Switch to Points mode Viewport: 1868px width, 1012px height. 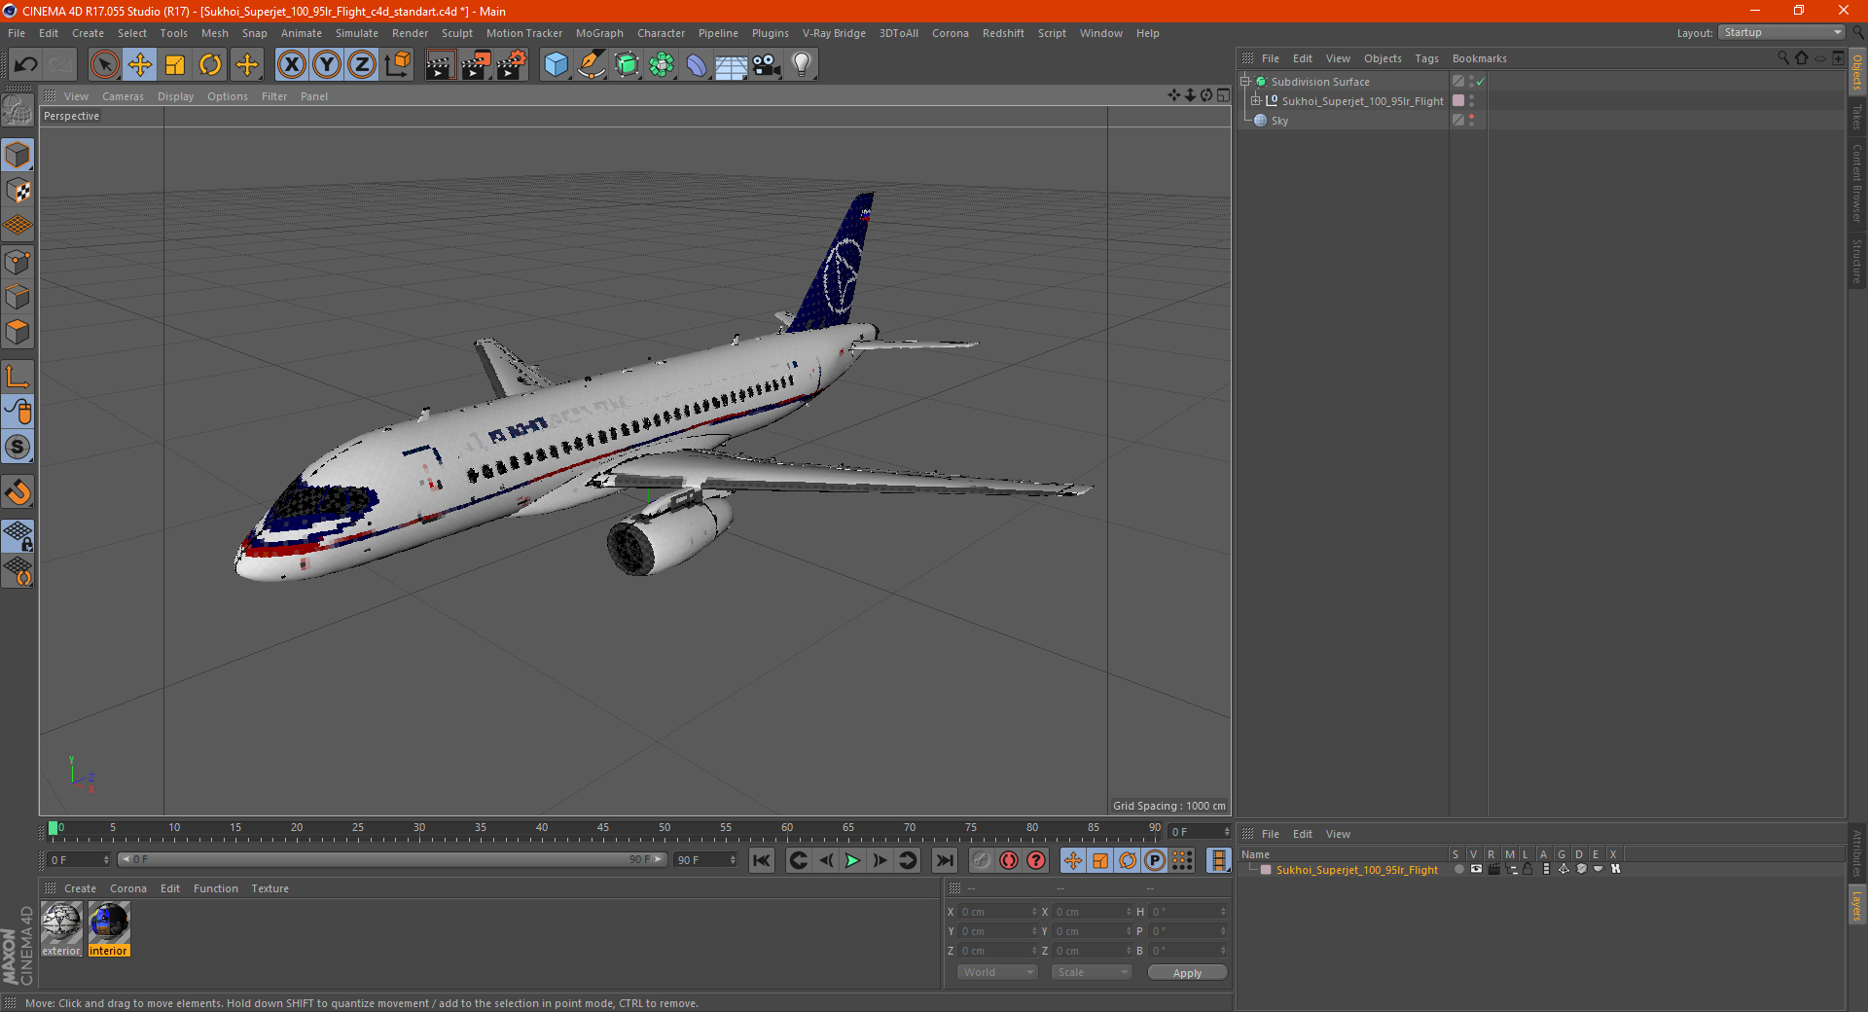18,262
